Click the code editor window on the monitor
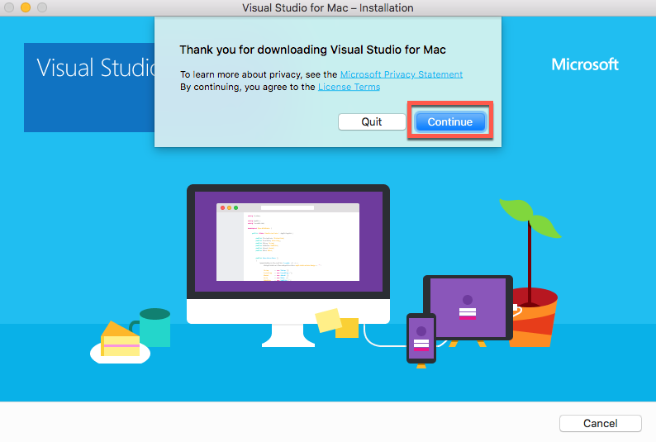This screenshot has width=656, height=442. (288, 241)
